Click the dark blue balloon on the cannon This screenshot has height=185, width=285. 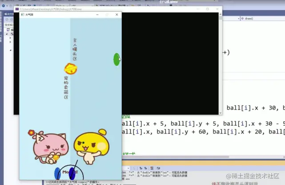click(72, 173)
